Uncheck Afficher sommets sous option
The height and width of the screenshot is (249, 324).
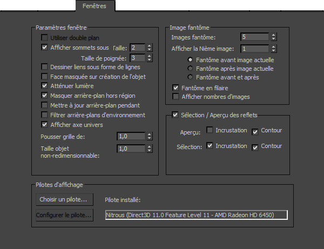point(44,48)
